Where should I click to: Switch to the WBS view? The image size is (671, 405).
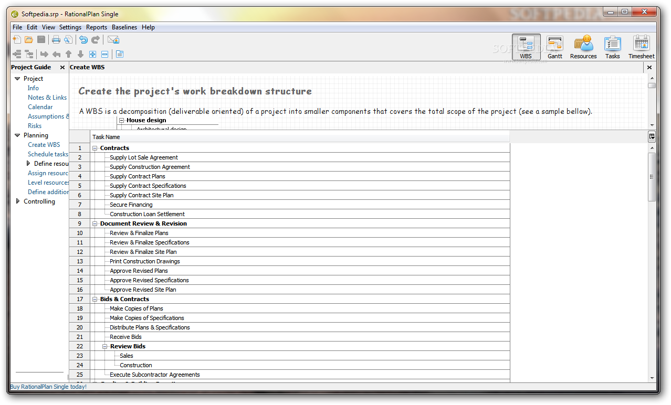[526, 47]
